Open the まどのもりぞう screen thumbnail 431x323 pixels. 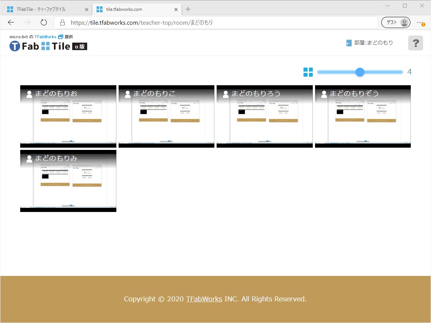pyautogui.click(x=363, y=117)
